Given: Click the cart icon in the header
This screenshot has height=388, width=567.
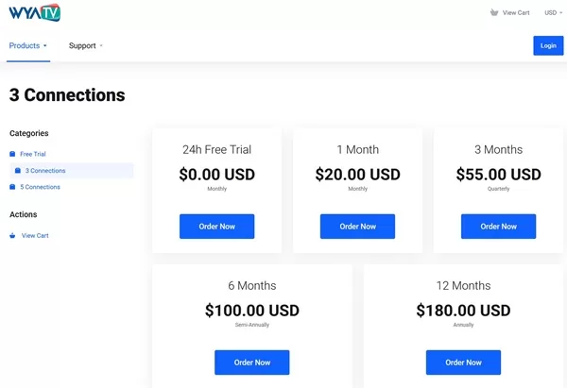Looking at the screenshot, I should 494,12.
